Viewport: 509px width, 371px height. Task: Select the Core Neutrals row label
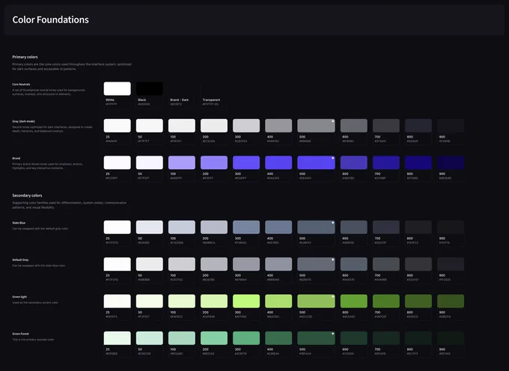tap(21, 85)
